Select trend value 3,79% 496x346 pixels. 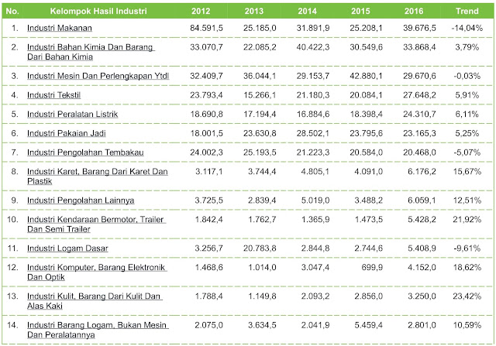467,47
